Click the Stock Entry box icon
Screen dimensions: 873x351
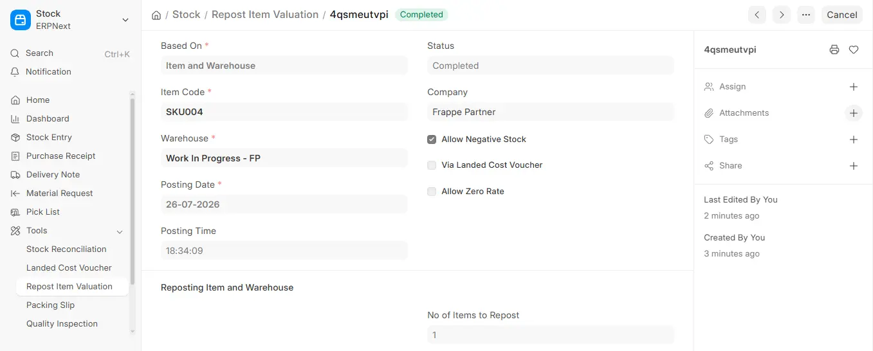tap(15, 138)
